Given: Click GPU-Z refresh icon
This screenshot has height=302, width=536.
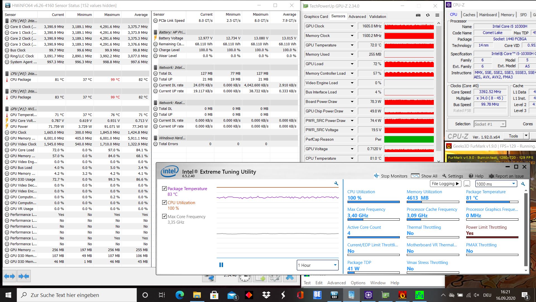Looking at the screenshot, I should tap(428, 15).
